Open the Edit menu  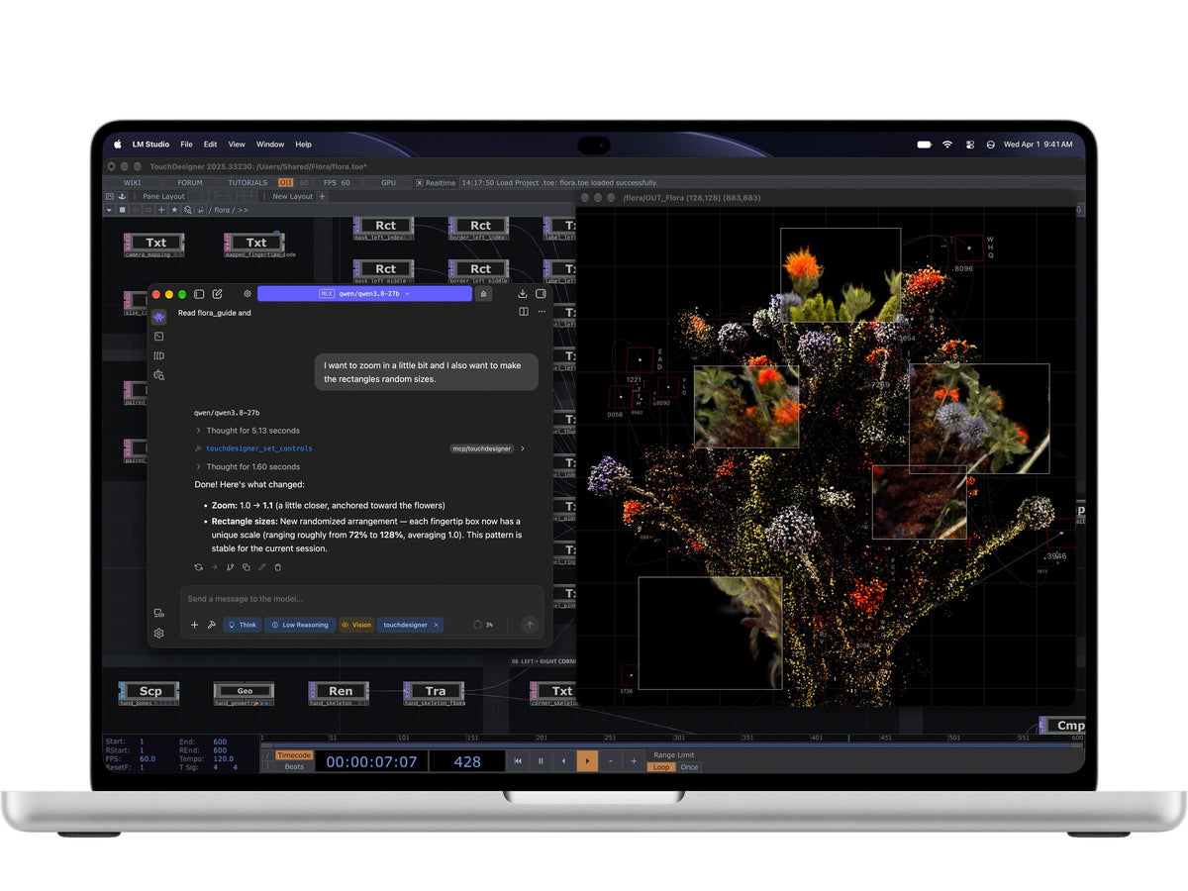pyautogui.click(x=211, y=145)
